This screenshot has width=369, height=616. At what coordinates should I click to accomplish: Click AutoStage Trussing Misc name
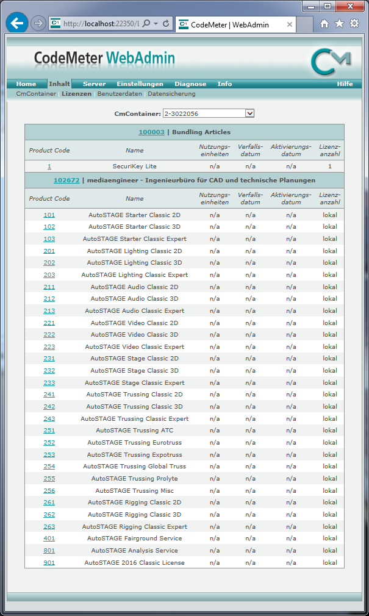(x=134, y=491)
